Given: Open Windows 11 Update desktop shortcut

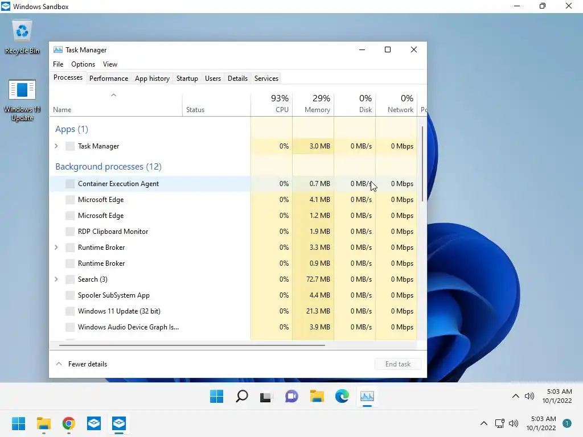Looking at the screenshot, I should (22, 100).
